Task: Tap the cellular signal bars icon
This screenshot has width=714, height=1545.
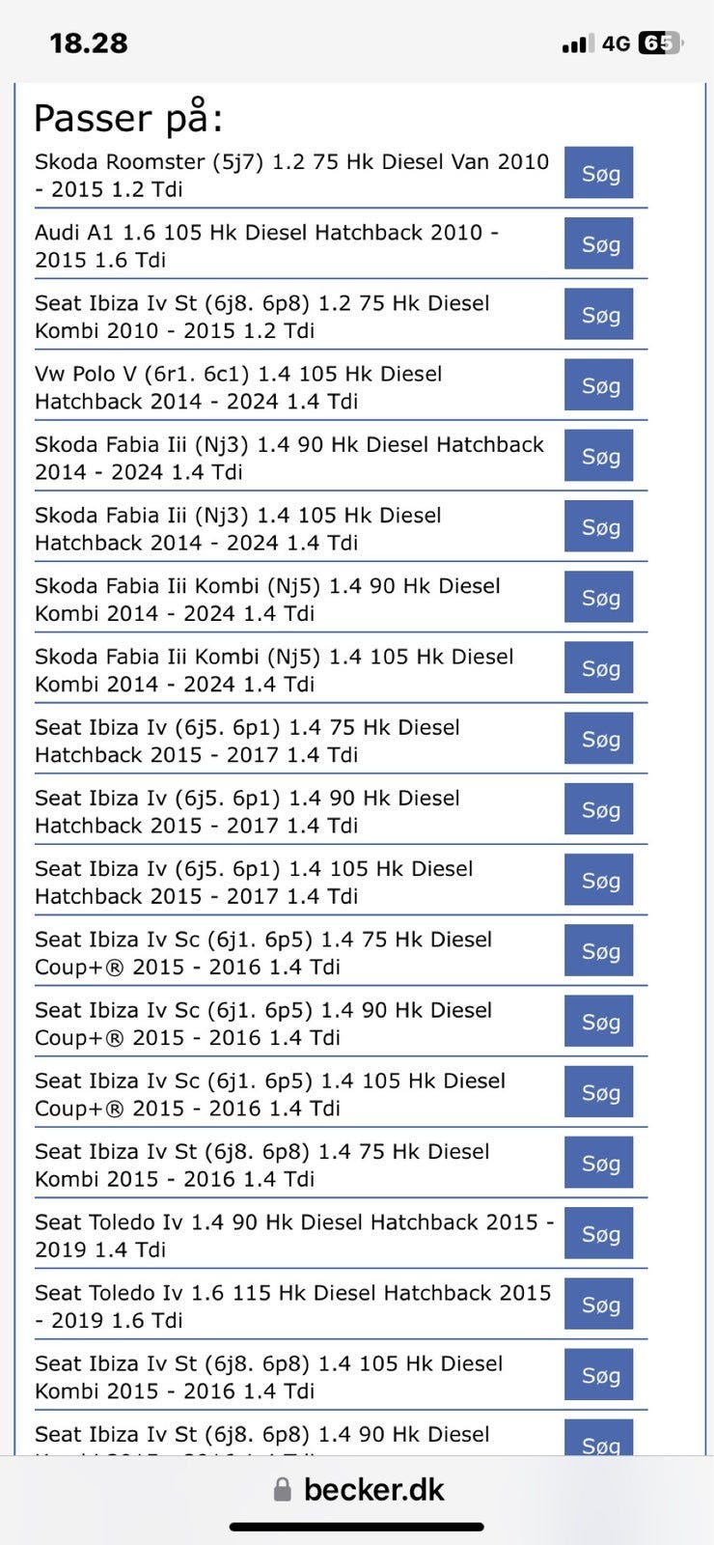Action: pyautogui.click(x=577, y=43)
